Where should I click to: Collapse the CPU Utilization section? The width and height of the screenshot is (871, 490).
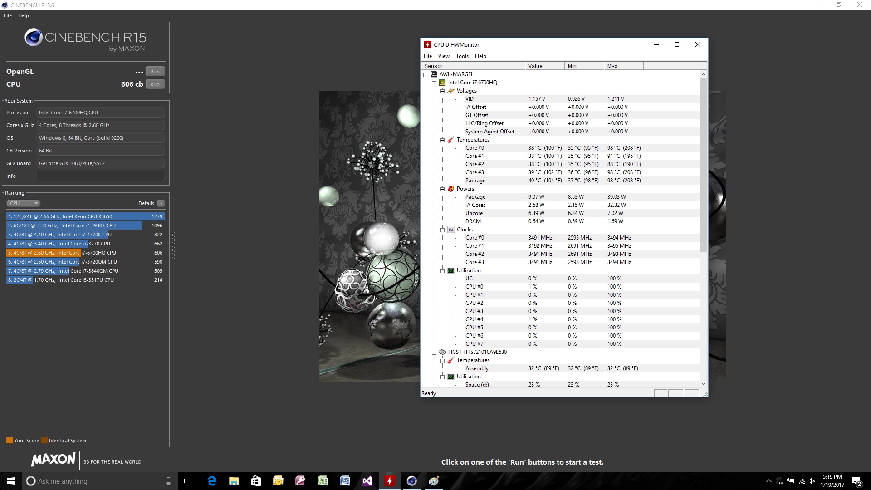tap(443, 270)
